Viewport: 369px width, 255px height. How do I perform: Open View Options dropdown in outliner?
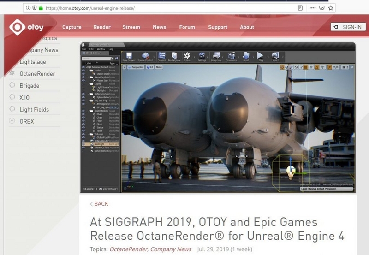pos(109,189)
